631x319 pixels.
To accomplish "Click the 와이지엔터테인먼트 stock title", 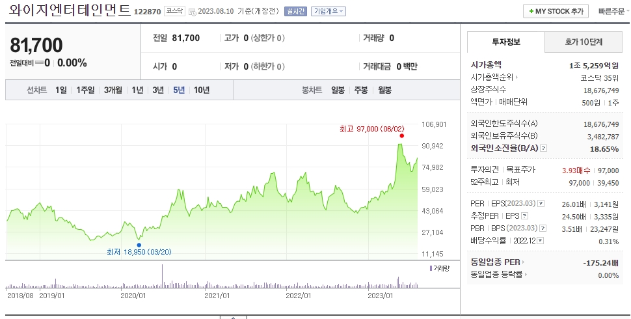I will point(70,10).
